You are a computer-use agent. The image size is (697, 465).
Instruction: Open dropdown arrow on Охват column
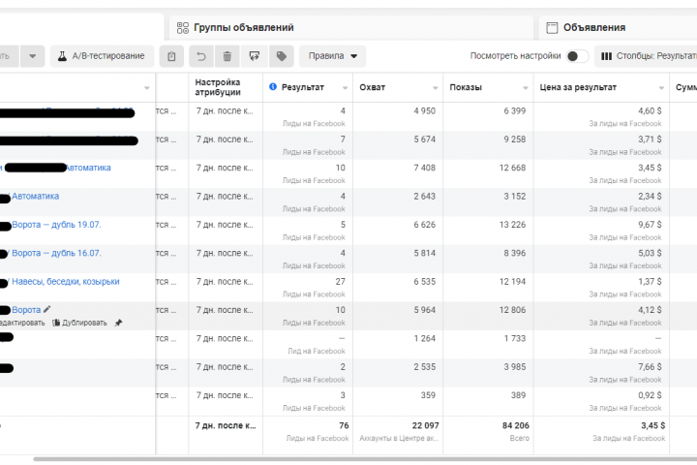(436, 88)
